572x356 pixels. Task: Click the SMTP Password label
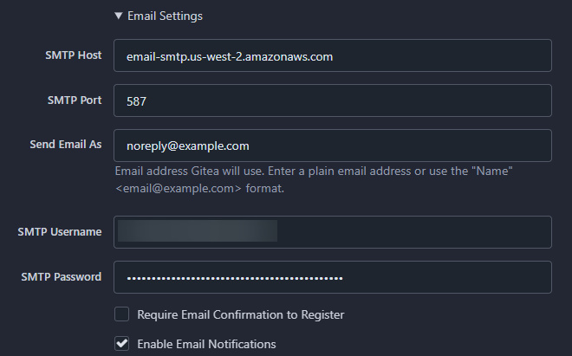pos(61,277)
